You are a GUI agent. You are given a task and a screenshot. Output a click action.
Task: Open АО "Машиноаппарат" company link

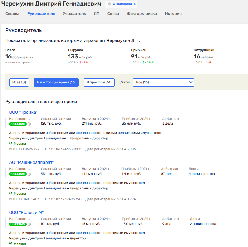pyautogui.click(x=32, y=162)
